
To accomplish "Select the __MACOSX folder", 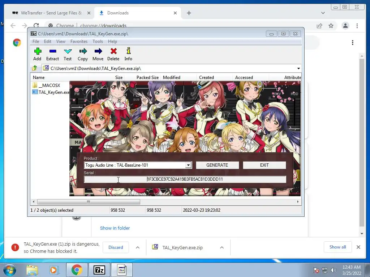I will point(46,85).
